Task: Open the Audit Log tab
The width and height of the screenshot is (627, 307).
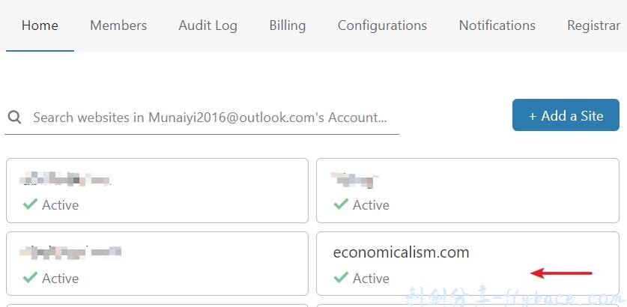Action: coord(208,25)
